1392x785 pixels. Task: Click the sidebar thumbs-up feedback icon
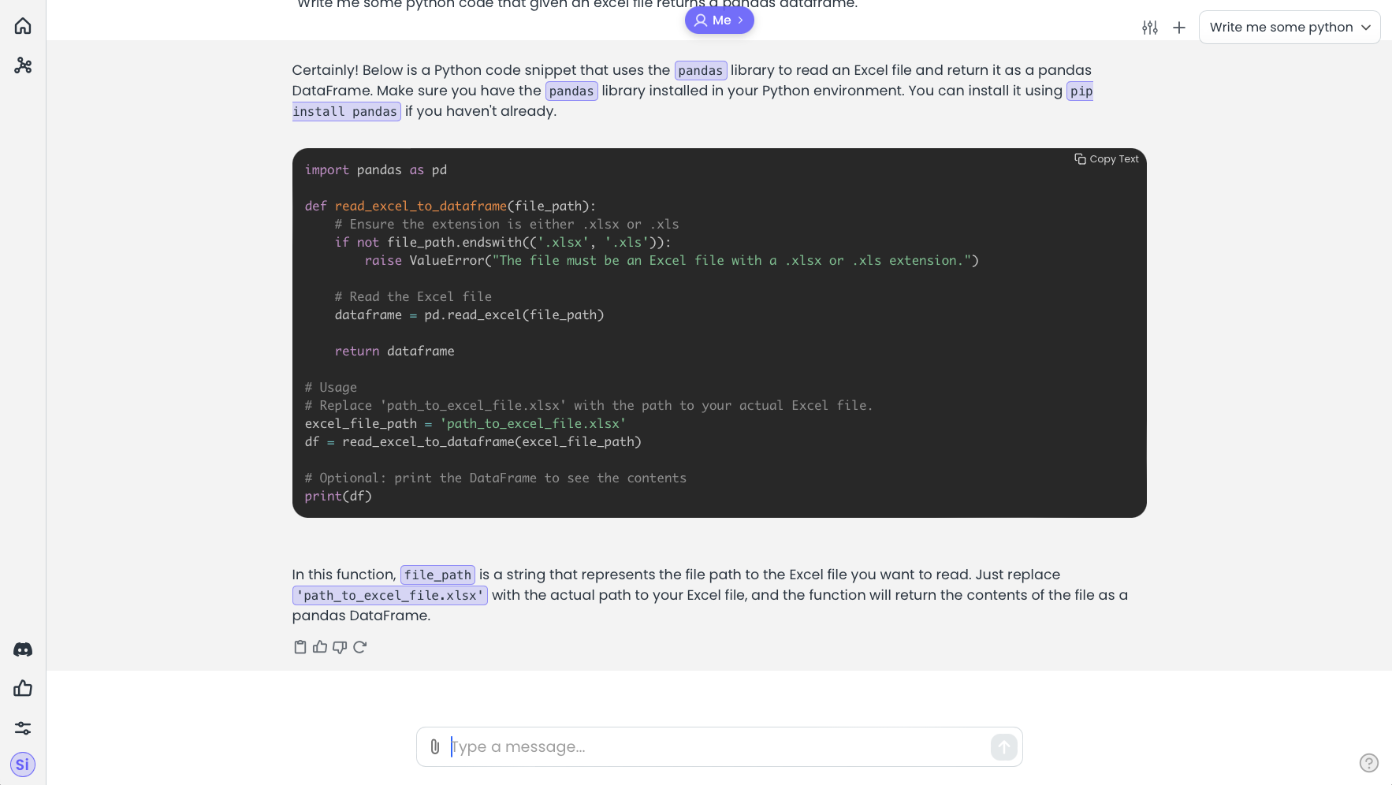(x=23, y=689)
